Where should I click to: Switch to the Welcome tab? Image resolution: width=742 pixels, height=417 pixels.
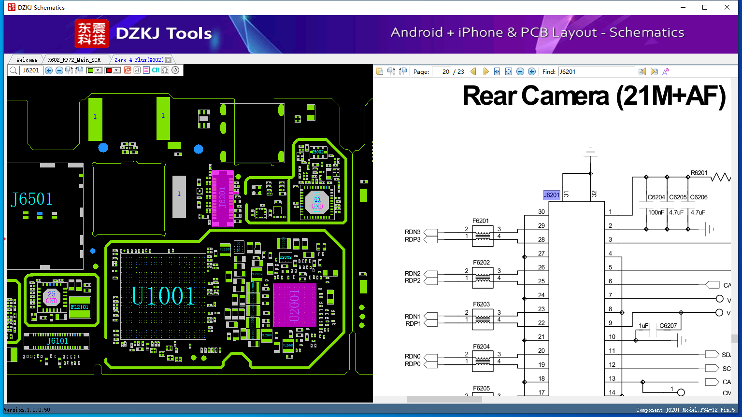(x=27, y=60)
